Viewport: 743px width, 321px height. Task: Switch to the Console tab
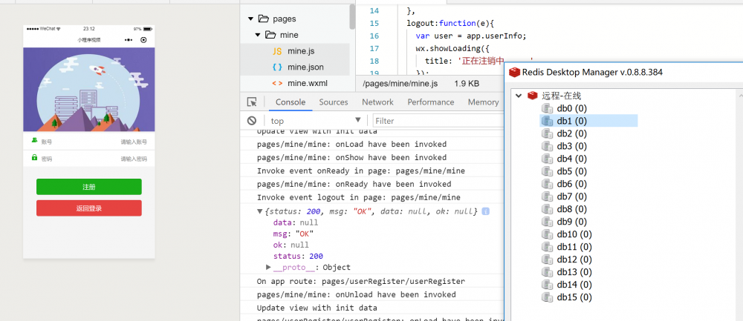pos(291,102)
